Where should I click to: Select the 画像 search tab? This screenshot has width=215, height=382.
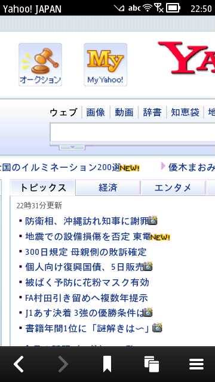coord(96,112)
